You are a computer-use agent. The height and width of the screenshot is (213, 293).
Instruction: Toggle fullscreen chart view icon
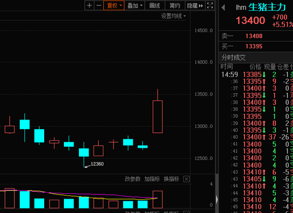210,6
